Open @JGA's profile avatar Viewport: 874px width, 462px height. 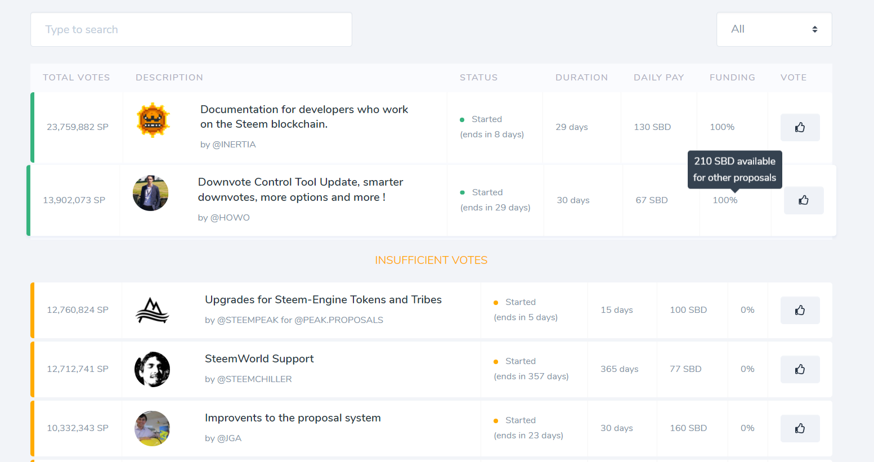[x=153, y=428]
